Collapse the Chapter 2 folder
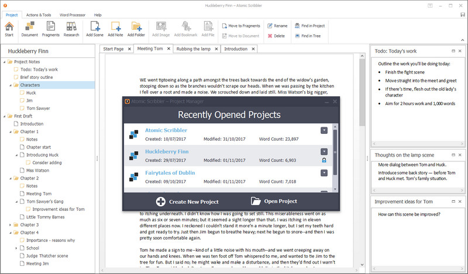This screenshot has height=274, width=468. coord(11,178)
